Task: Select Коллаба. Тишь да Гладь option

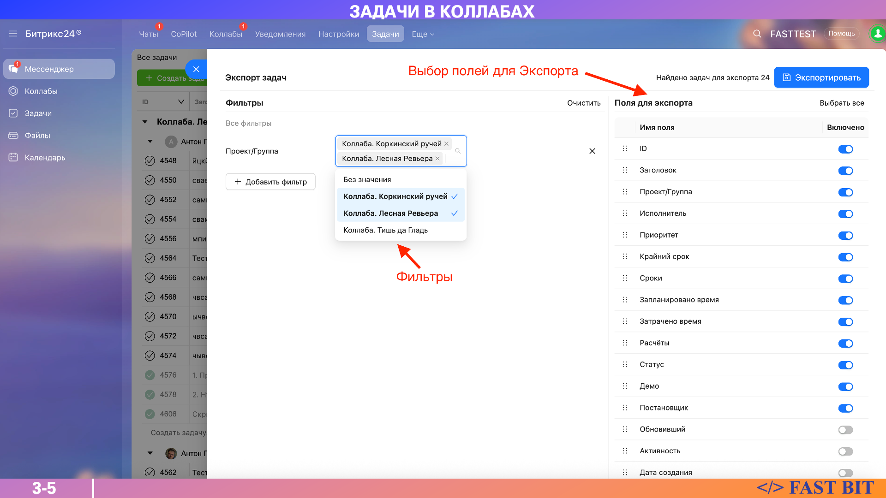Action: coord(385,230)
